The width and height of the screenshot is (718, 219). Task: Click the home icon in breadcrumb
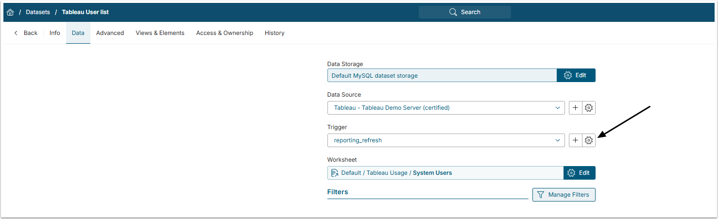(x=10, y=12)
